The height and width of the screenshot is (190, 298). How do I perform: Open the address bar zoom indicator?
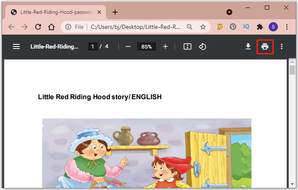pos(190,27)
